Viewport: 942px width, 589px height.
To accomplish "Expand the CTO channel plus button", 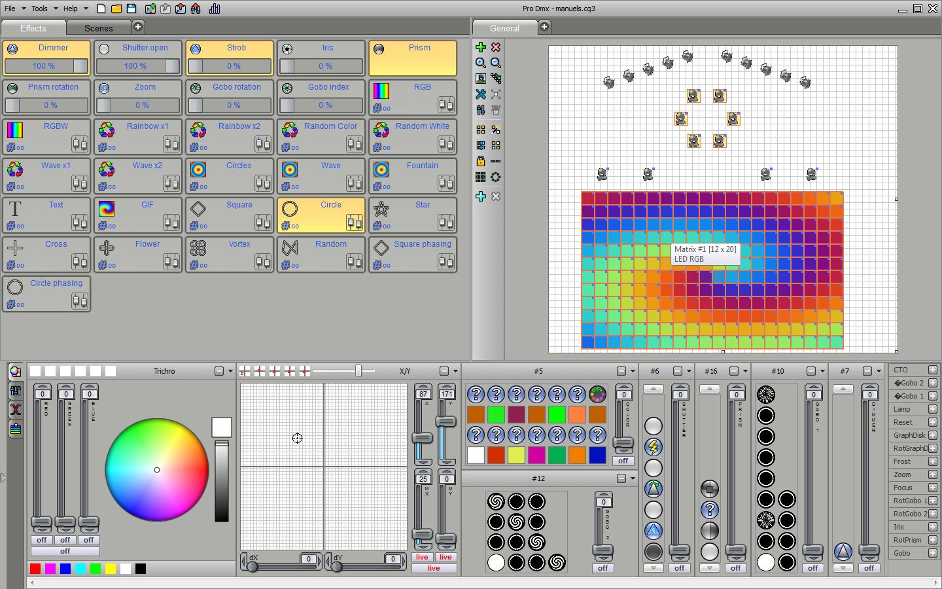I will pos(933,370).
